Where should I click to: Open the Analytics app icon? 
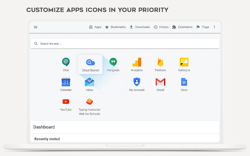pos(137,62)
